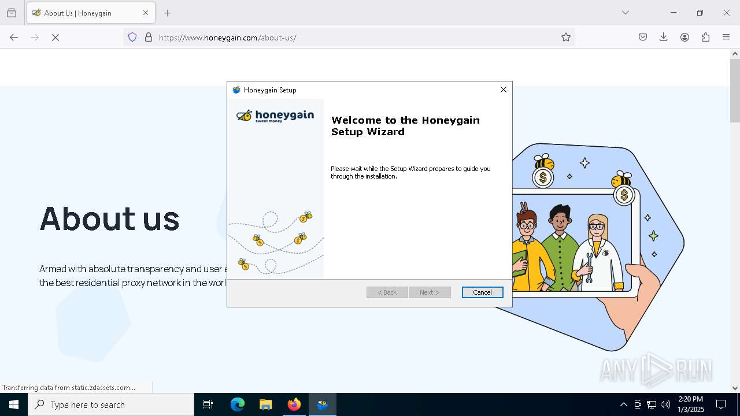The width and height of the screenshot is (740, 416).
Task: View site security lock information
Action: pyautogui.click(x=149, y=38)
